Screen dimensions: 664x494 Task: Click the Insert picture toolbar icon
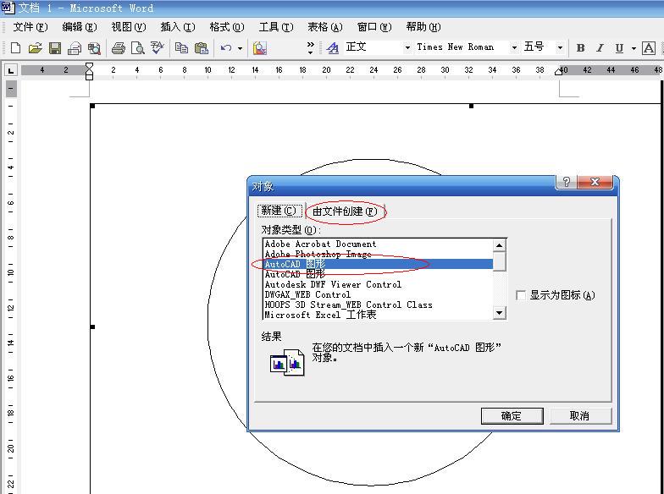click(x=259, y=47)
